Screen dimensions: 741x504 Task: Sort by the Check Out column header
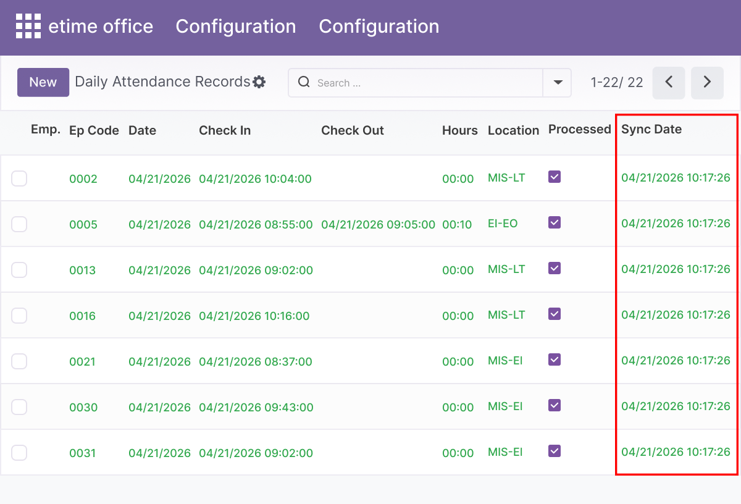(353, 130)
